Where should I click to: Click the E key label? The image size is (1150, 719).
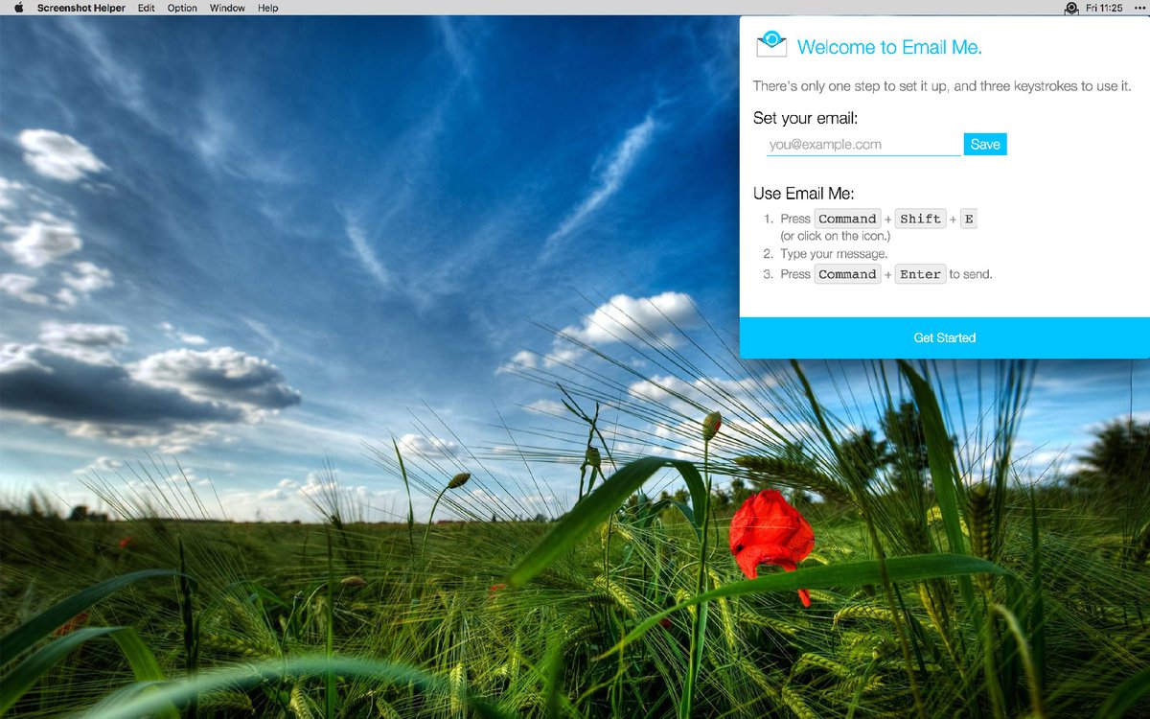coord(969,219)
